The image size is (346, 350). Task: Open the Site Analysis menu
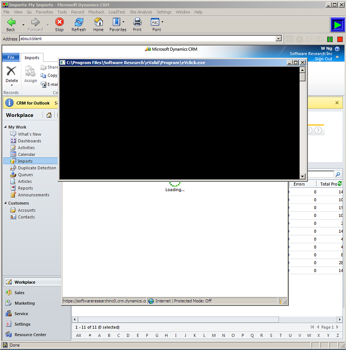tap(141, 12)
